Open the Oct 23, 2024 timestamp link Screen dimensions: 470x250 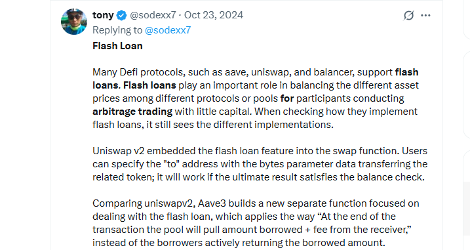point(214,15)
